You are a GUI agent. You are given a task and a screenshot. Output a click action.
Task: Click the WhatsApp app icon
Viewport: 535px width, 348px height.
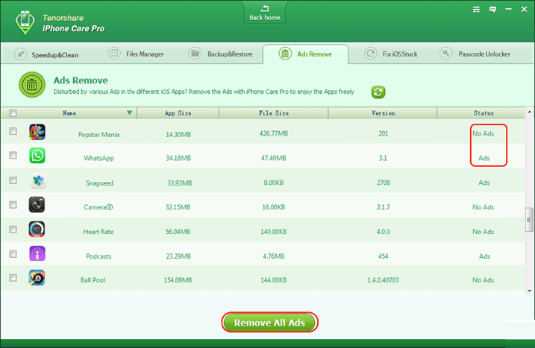pos(37,156)
